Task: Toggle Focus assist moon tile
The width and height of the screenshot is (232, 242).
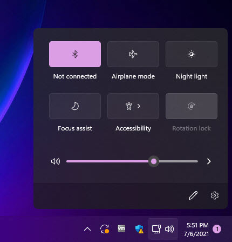Action: [75, 106]
